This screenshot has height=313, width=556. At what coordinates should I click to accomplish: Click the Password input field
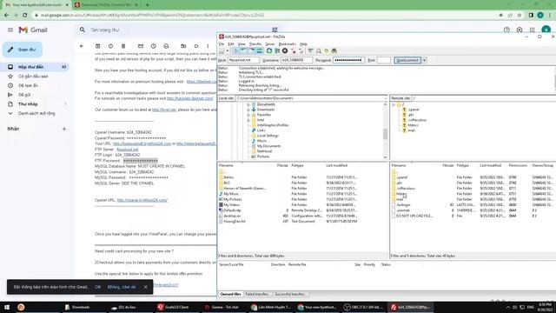348,60
